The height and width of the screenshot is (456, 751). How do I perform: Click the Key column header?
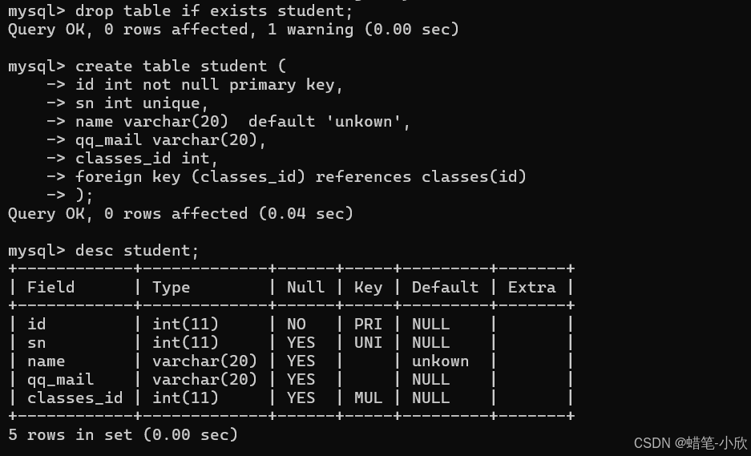click(x=368, y=288)
